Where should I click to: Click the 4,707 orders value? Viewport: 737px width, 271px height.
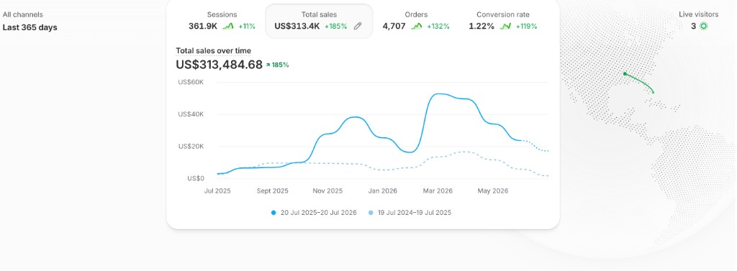pos(394,27)
